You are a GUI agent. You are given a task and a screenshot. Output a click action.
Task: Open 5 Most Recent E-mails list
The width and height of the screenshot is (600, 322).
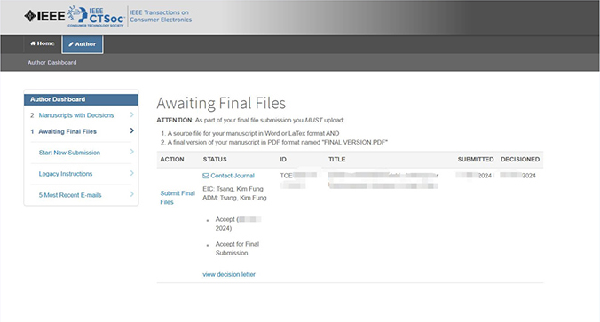click(70, 195)
